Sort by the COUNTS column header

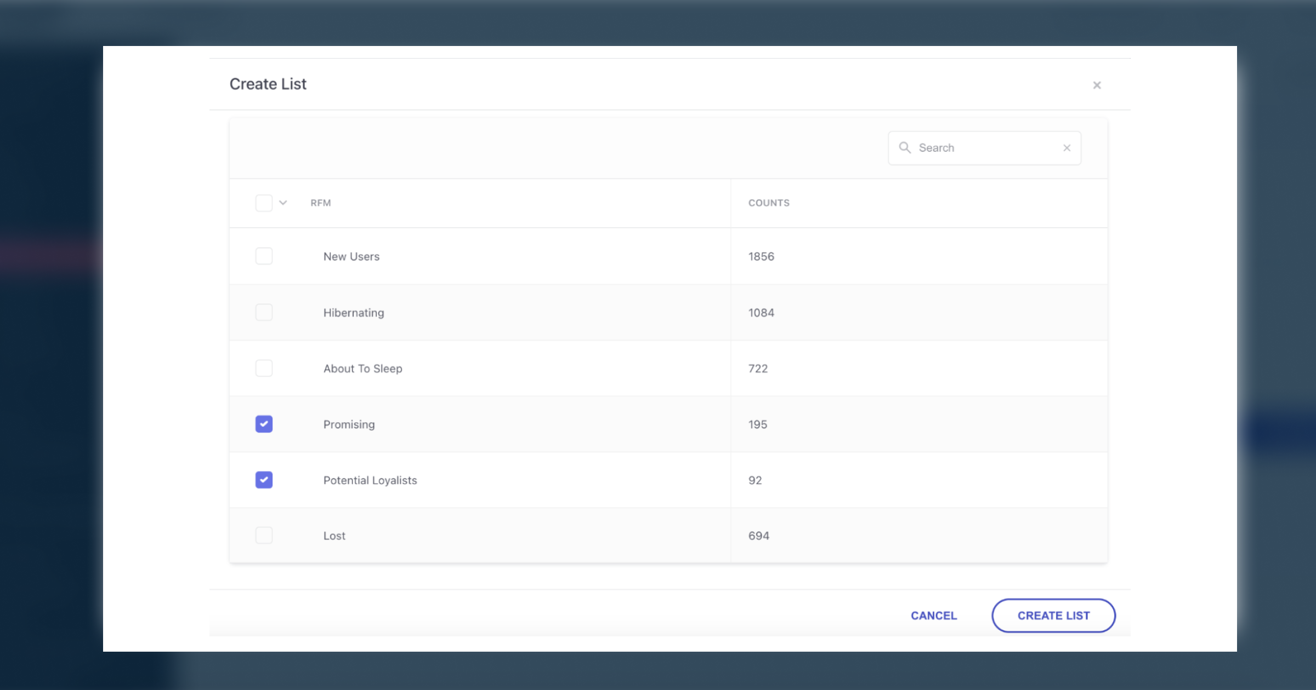(x=769, y=203)
